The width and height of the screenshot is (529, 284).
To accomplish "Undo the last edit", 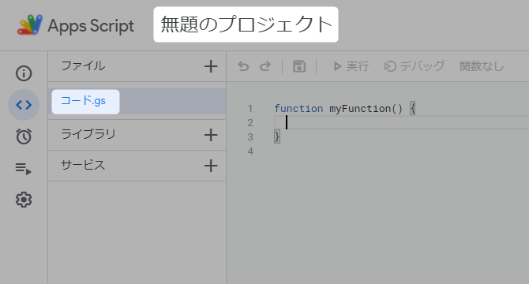I will (x=243, y=66).
